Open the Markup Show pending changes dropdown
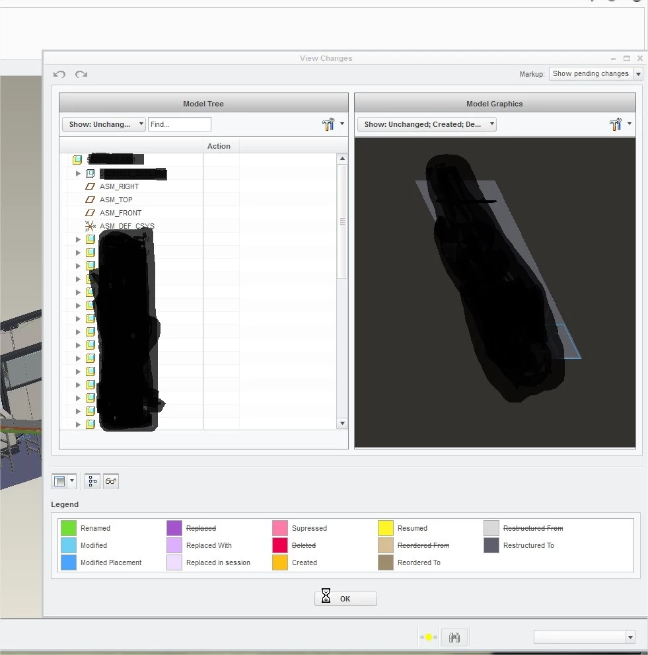This screenshot has height=655, width=648. 596,74
